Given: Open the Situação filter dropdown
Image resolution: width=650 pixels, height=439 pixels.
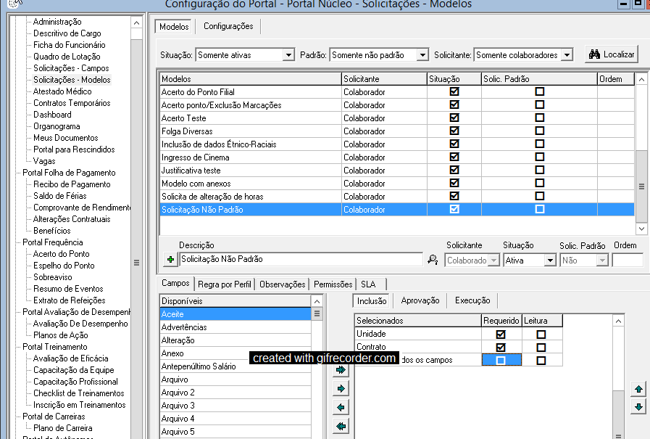Looking at the screenshot, I should click(288, 55).
